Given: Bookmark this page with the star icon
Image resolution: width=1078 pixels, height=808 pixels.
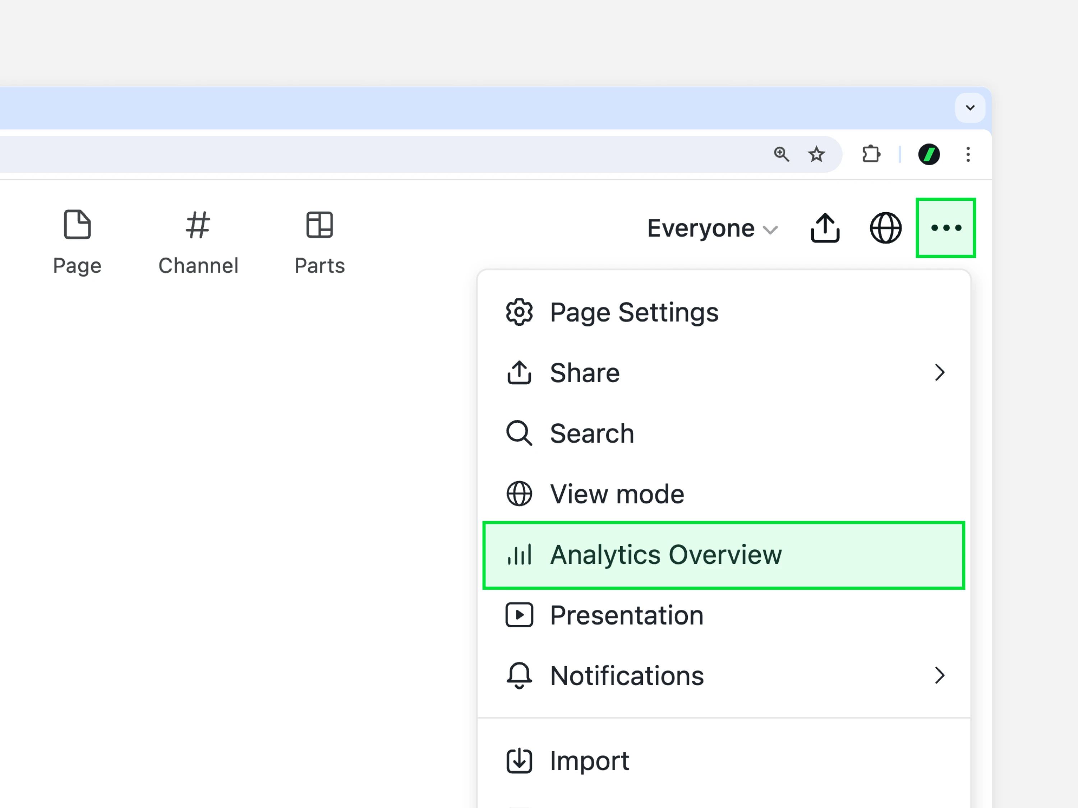Looking at the screenshot, I should point(816,154).
